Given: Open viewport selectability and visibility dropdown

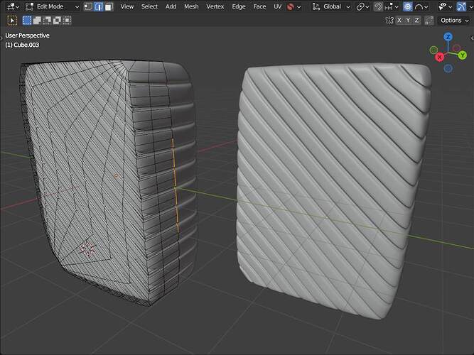Looking at the screenshot, I should pos(446,6).
